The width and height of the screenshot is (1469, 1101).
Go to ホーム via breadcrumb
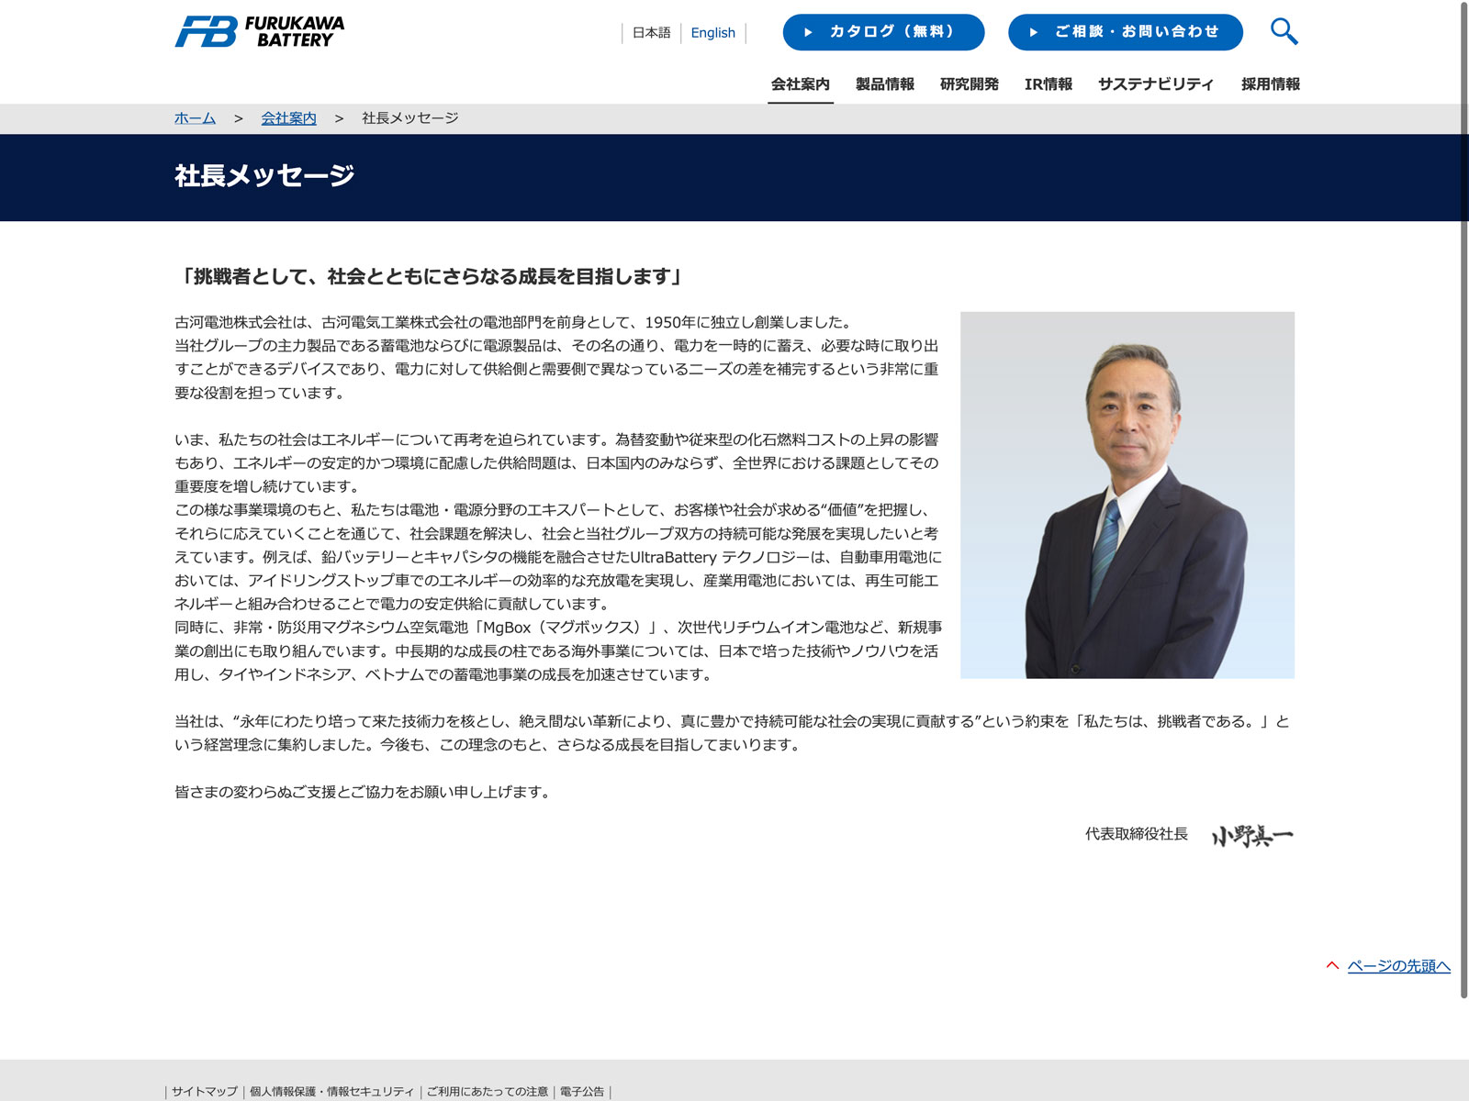pos(195,118)
